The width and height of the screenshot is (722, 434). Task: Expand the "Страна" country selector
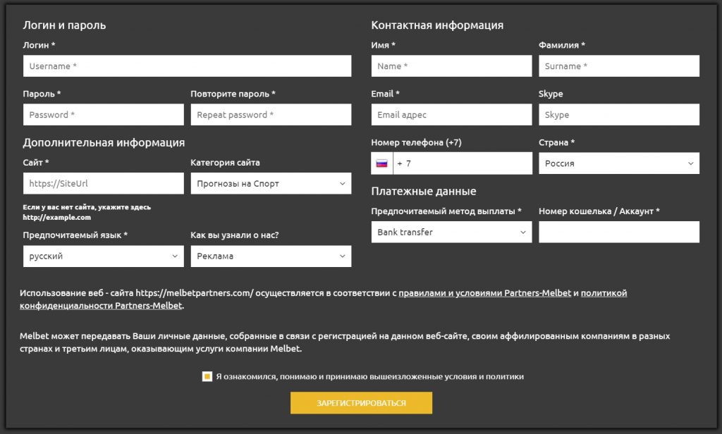(x=619, y=163)
